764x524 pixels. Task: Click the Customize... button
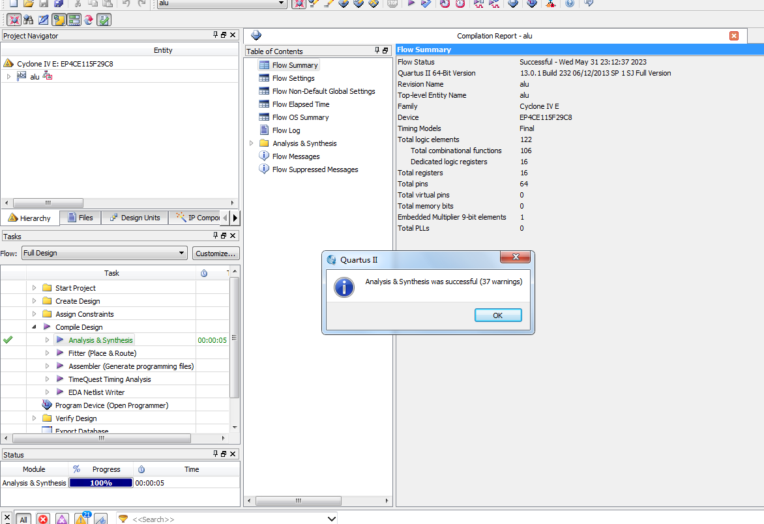(215, 254)
